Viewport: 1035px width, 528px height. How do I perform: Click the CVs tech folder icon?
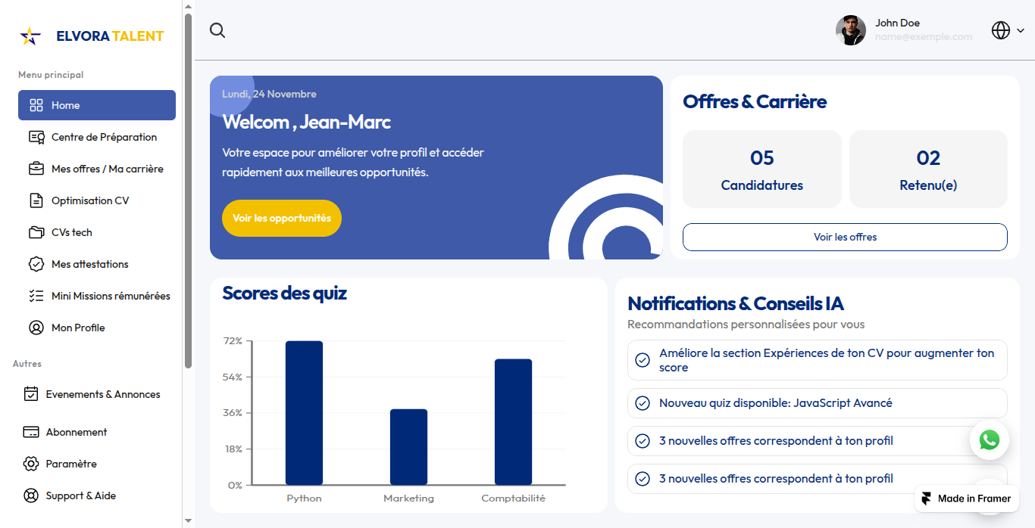(x=36, y=232)
